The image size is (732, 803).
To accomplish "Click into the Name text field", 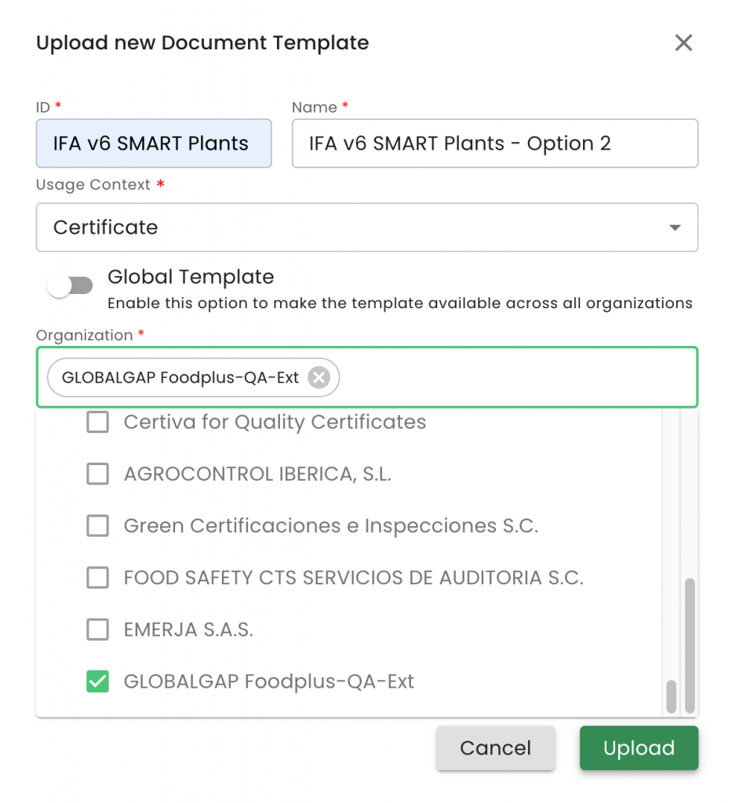I will [494, 144].
